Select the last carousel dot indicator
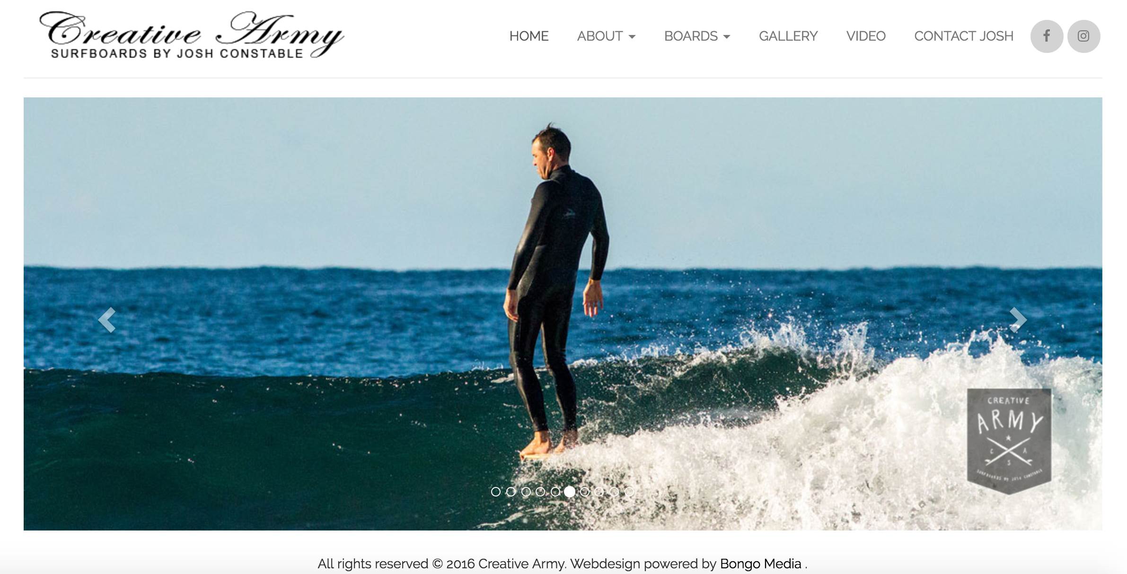 pyautogui.click(x=629, y=492)
